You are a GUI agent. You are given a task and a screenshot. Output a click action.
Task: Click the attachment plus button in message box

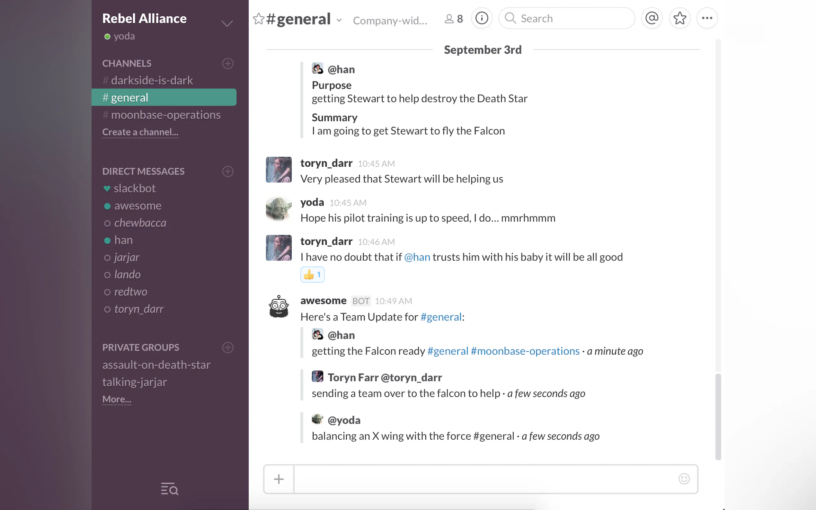[279, 479]
